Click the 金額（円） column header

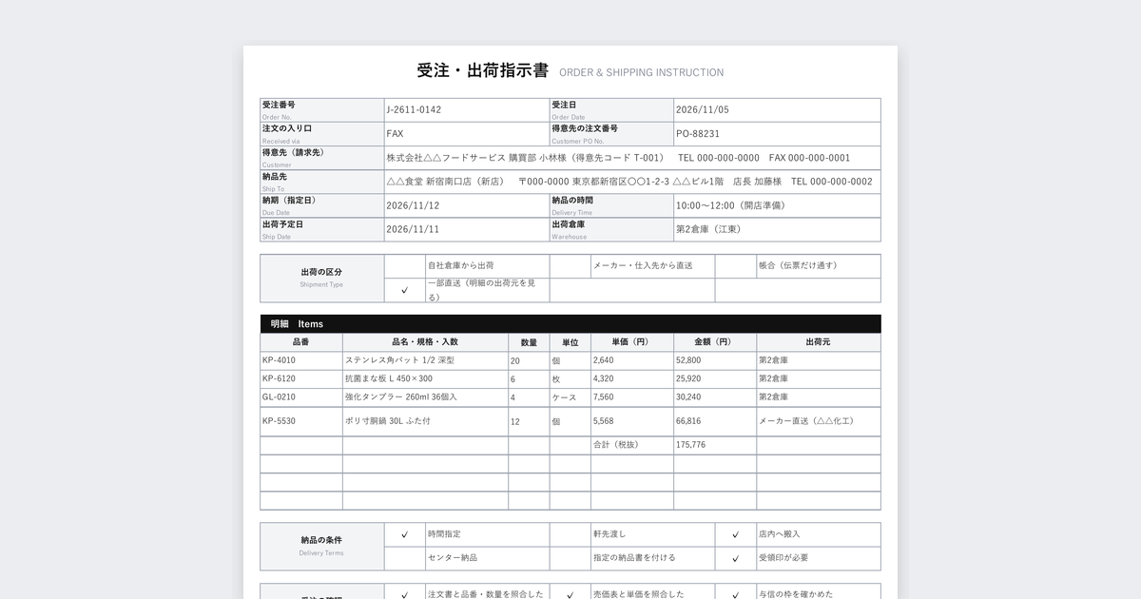714,342
